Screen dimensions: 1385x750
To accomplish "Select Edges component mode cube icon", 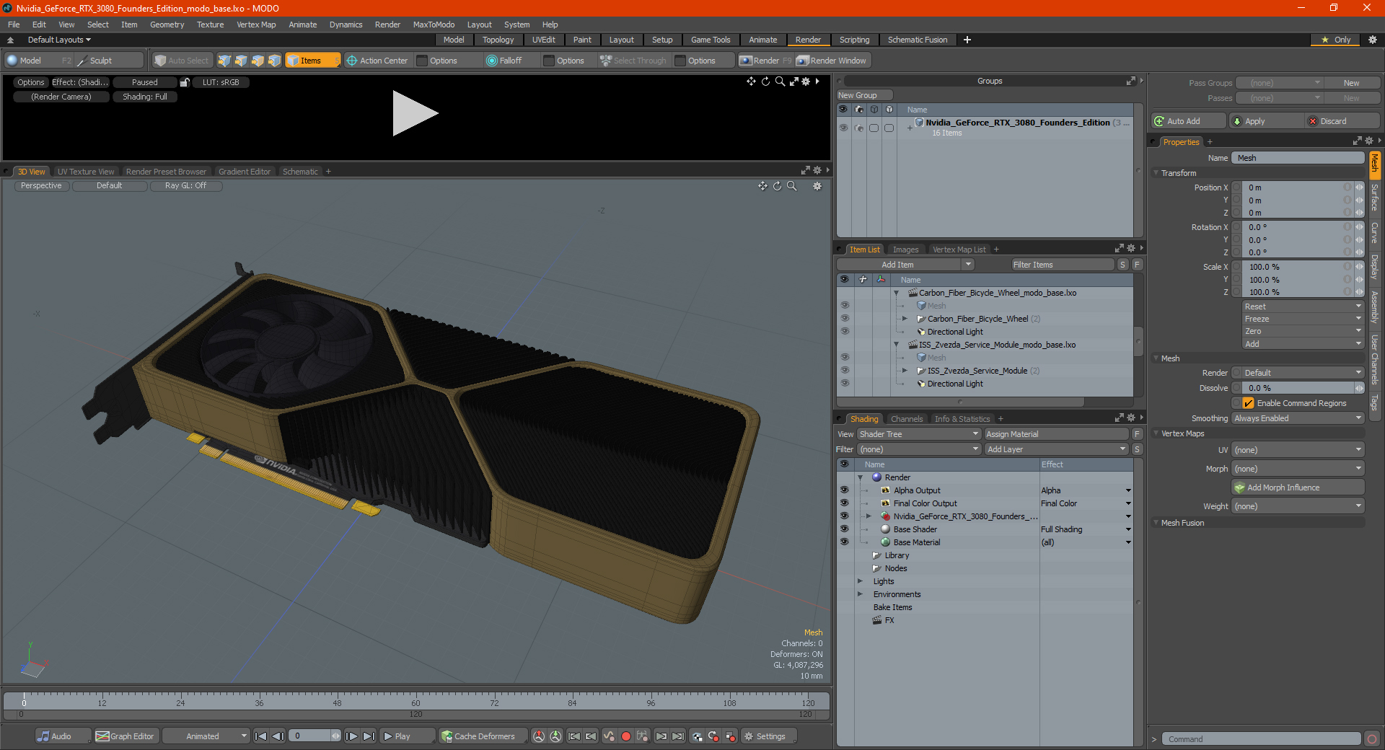I will point(241,61).
